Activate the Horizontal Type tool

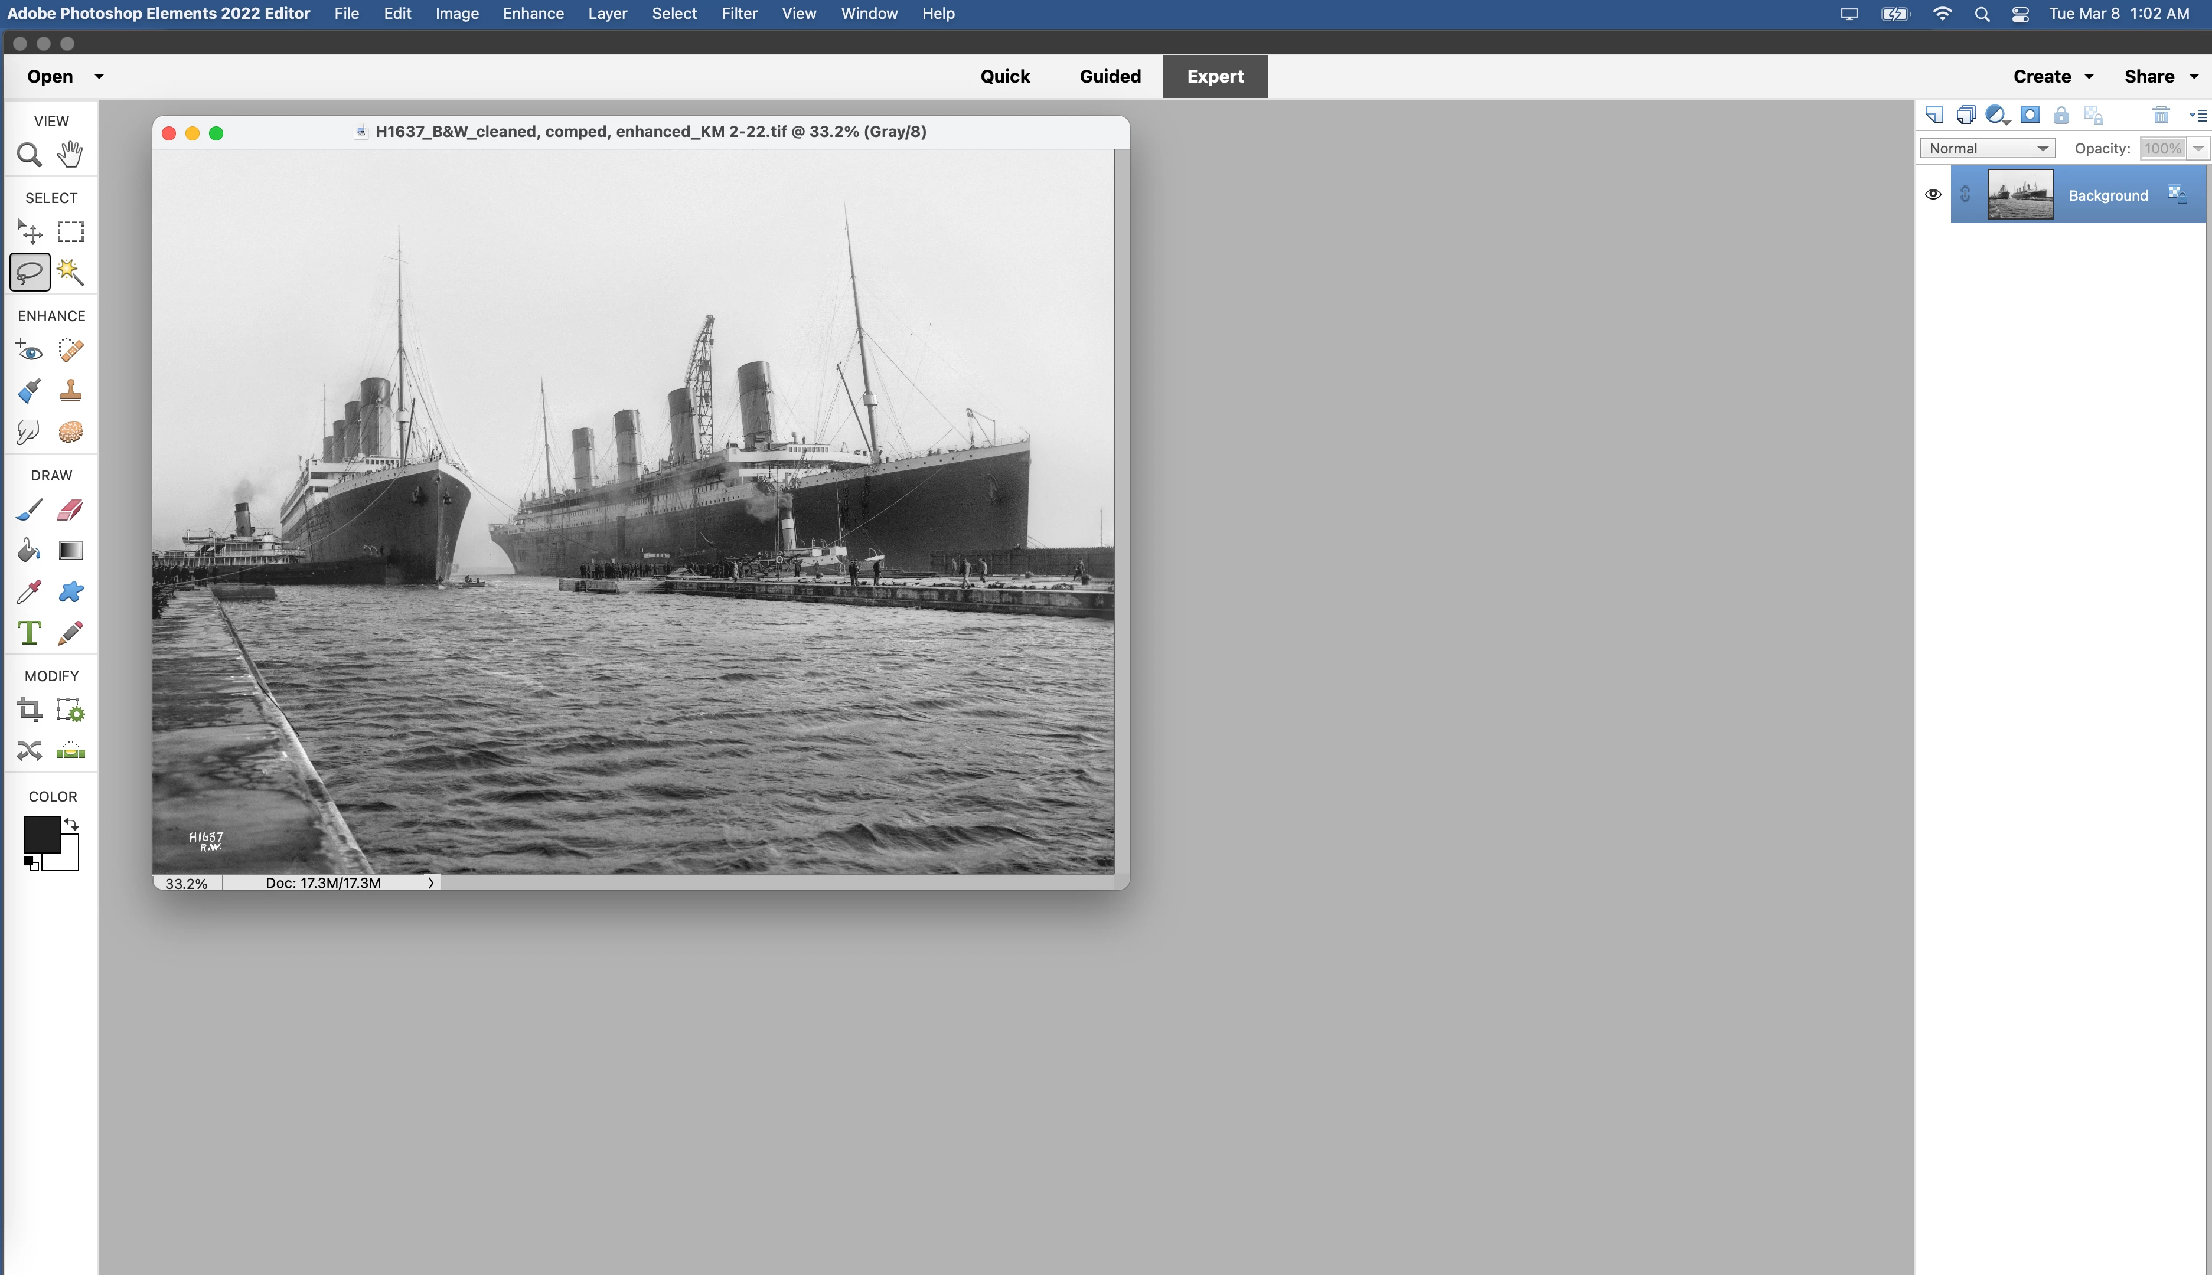(29, 632)
